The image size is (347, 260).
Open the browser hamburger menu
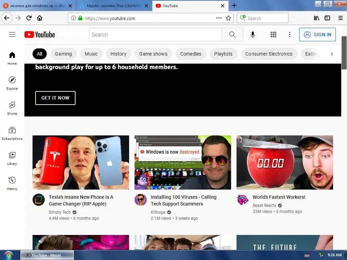tap(341, 18)
